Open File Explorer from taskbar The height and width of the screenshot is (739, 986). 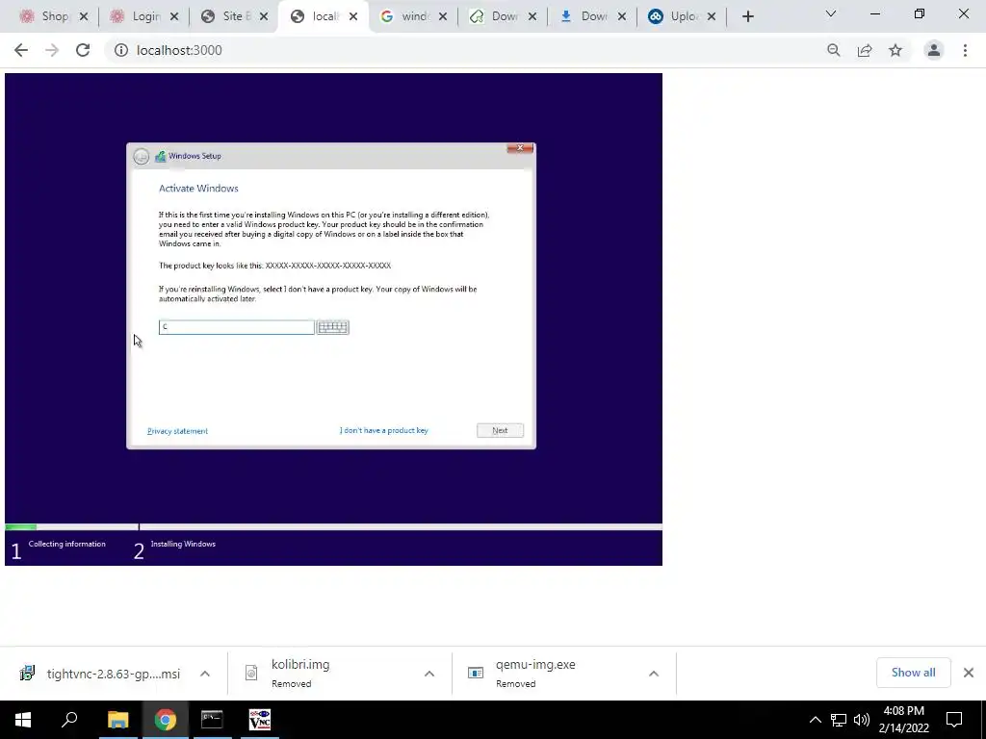point(117,720)
